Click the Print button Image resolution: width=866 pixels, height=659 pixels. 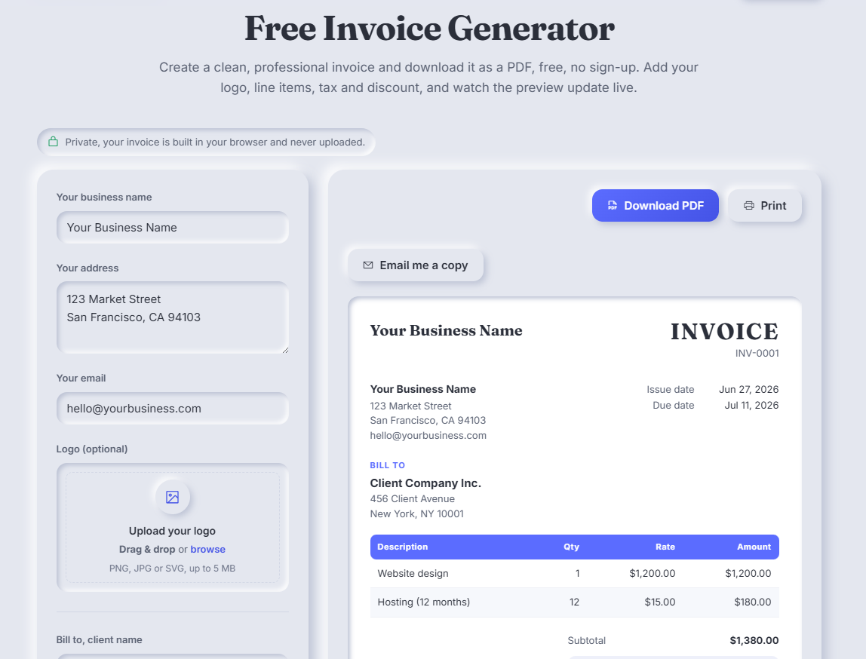pyautogui.click(x=764, y=205)
